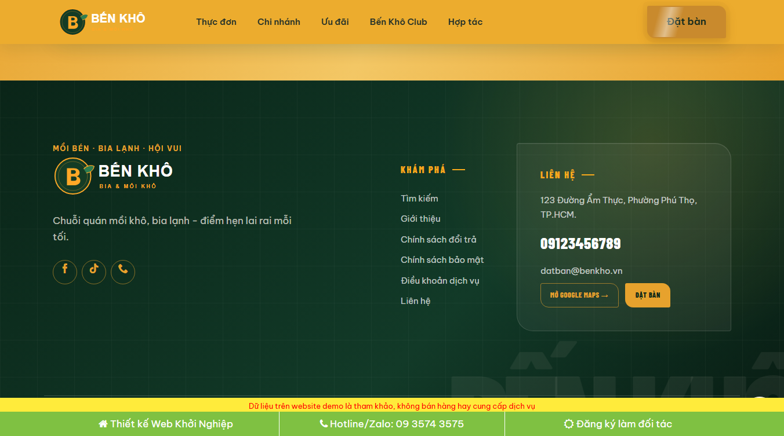Screen dimensions: 784x436
Task: Select Bến Khô Club in navigation
Action: (x=398, y=22)
